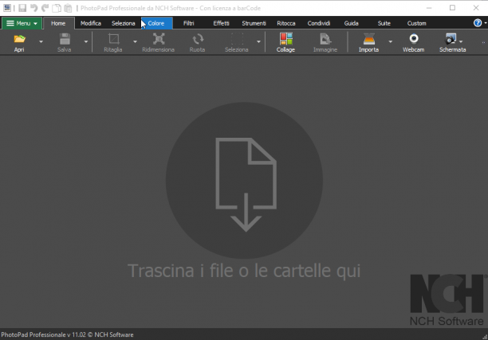Choose the Ridimensiona resize tool
The height and width of the screenshot is (340, 488).
point(159,42)
